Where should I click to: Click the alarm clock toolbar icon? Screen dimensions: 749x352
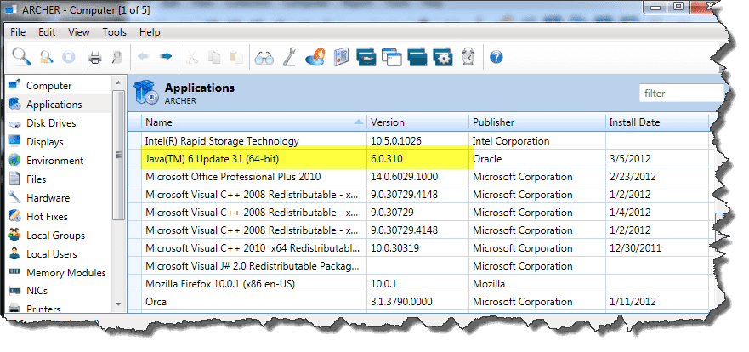(x=468, y=57)
